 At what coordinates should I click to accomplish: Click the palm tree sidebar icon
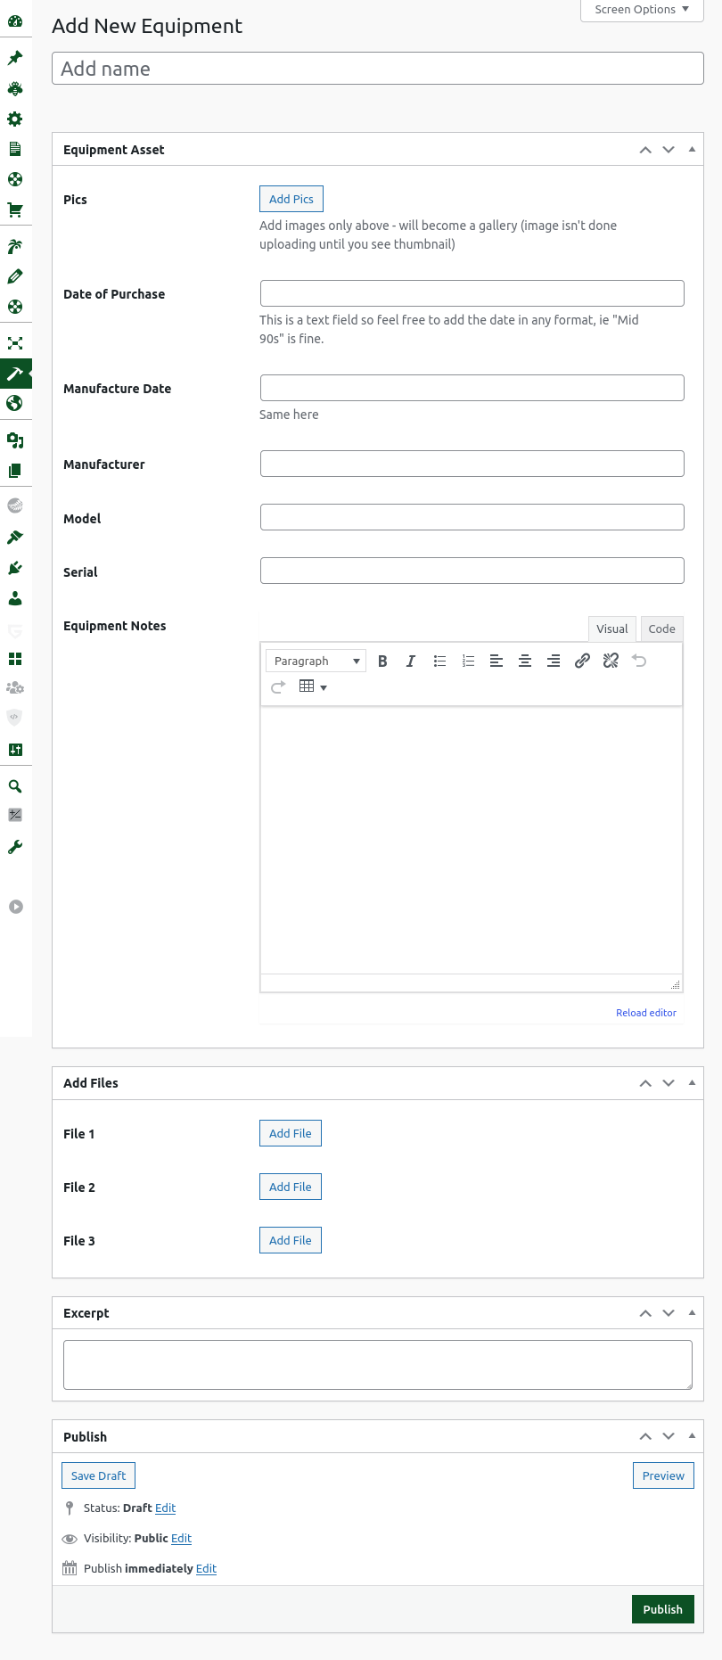click(15, 247)
